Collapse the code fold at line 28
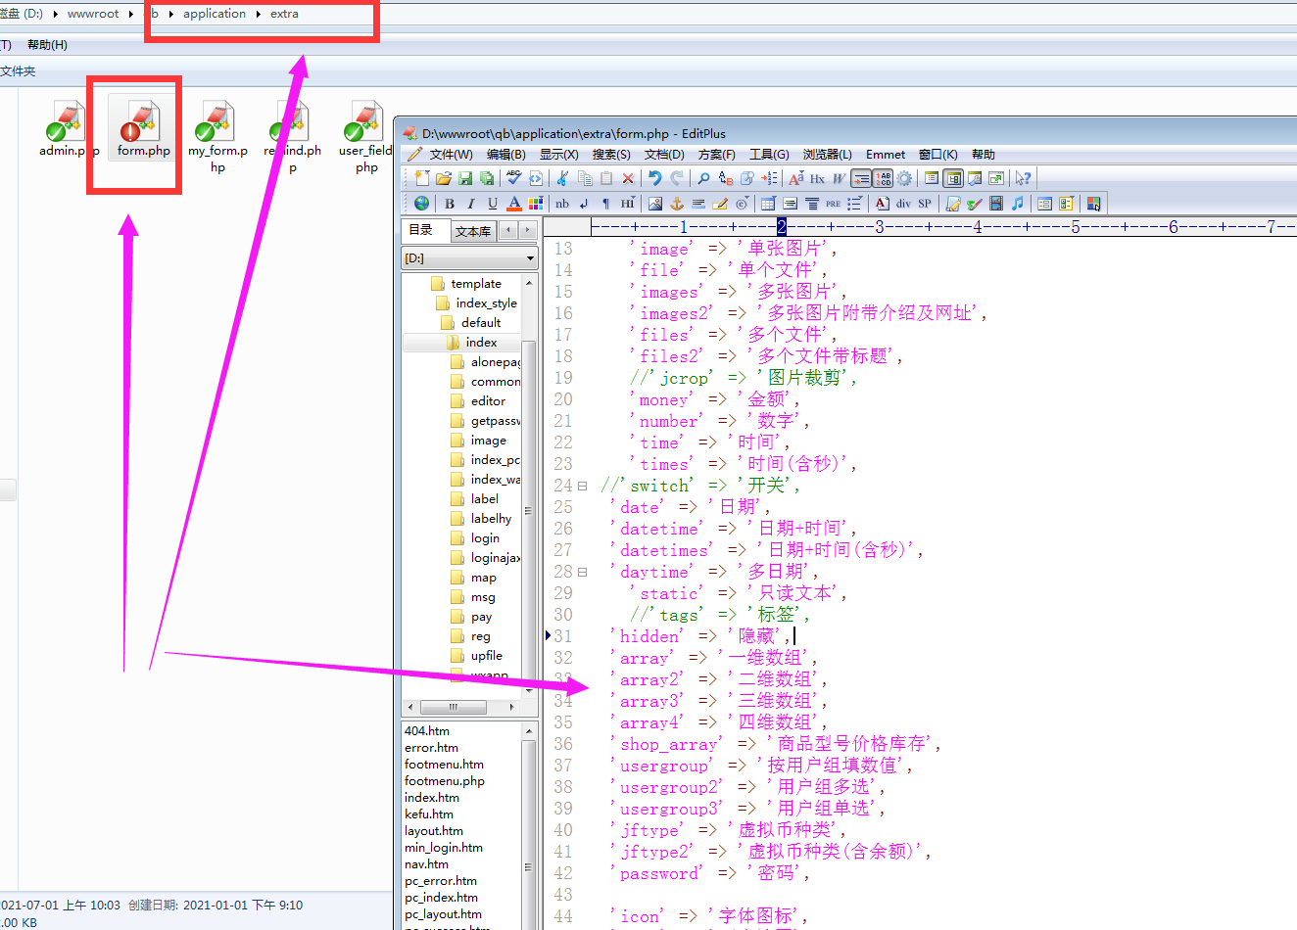The image size is (1297, 930). coord(582,572)
